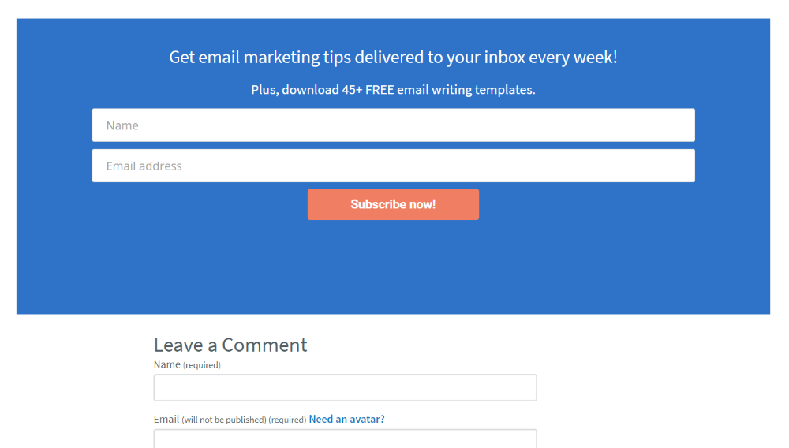Image resolution: width=789 pixels, height=448 pixels.
Task: Click the word FREE in the banner subheading
Action: coord(380,90)
